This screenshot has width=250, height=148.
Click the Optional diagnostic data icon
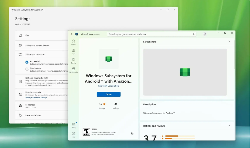pos(20,82)
